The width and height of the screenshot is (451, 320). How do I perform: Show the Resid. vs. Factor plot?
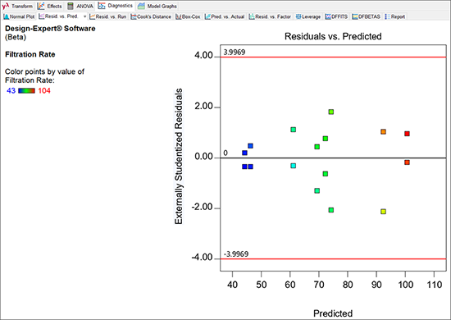tap(270, 16)
